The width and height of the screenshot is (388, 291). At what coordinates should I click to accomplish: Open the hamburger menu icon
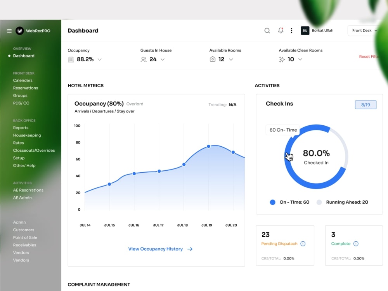pyautogui.click(x=9, y=31)
